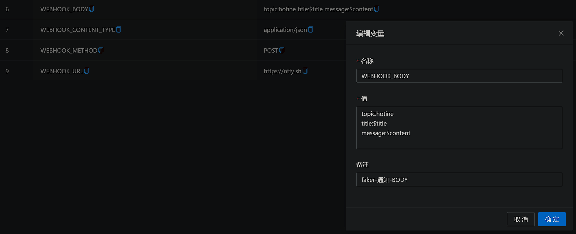Click the 编辑变量 dialog title

(370, 33)
